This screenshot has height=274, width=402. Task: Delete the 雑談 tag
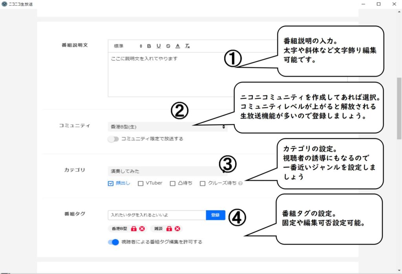177,229
